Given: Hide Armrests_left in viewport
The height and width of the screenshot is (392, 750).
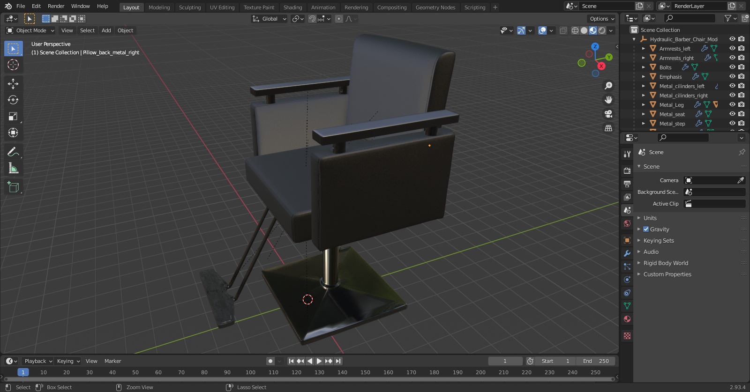Looking at the screenshot, I should click(732, 48).
